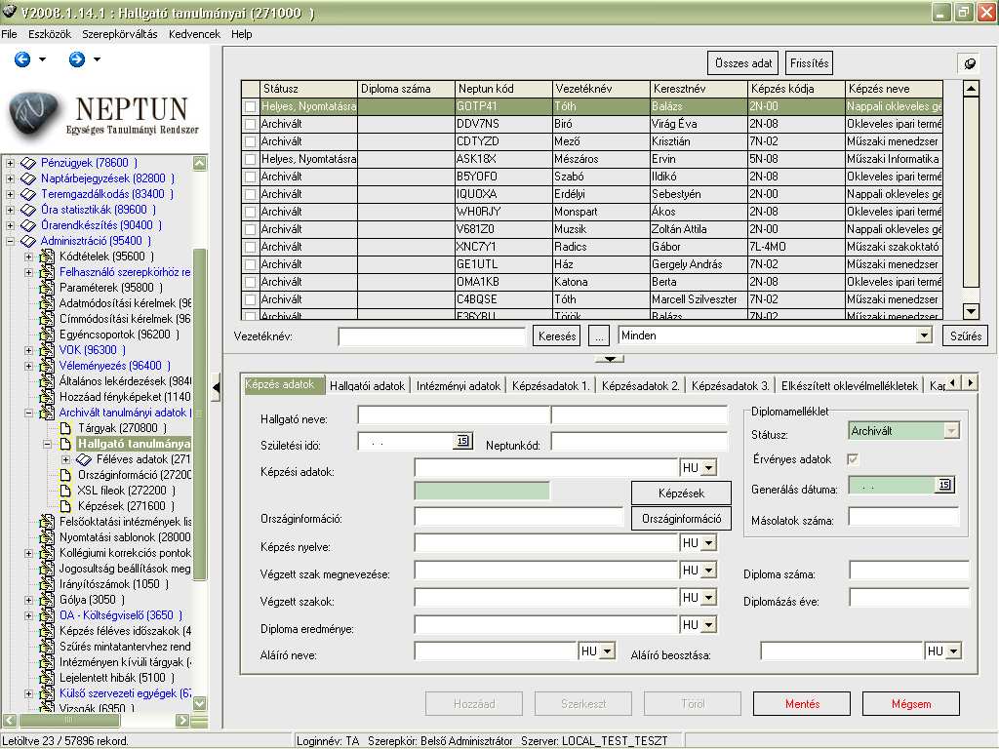Click the Keresés button
Screen dimensions: 999x749
(557, 335)
